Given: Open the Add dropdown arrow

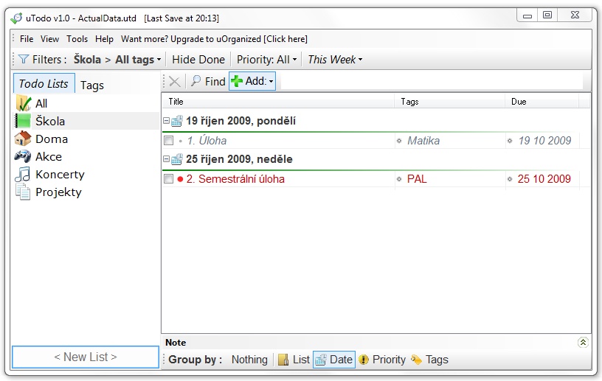Looking at the screenshot, I should click(271, 81).
